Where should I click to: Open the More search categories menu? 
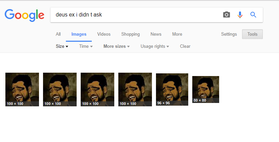[x=177, y=34]
